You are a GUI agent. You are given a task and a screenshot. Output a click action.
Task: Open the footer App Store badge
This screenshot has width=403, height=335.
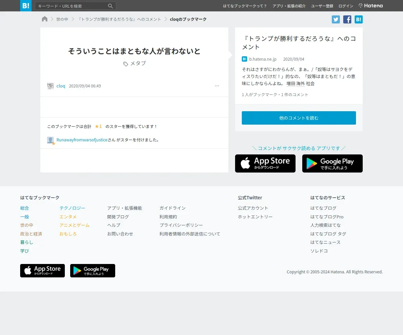click(x=42, y=271)
